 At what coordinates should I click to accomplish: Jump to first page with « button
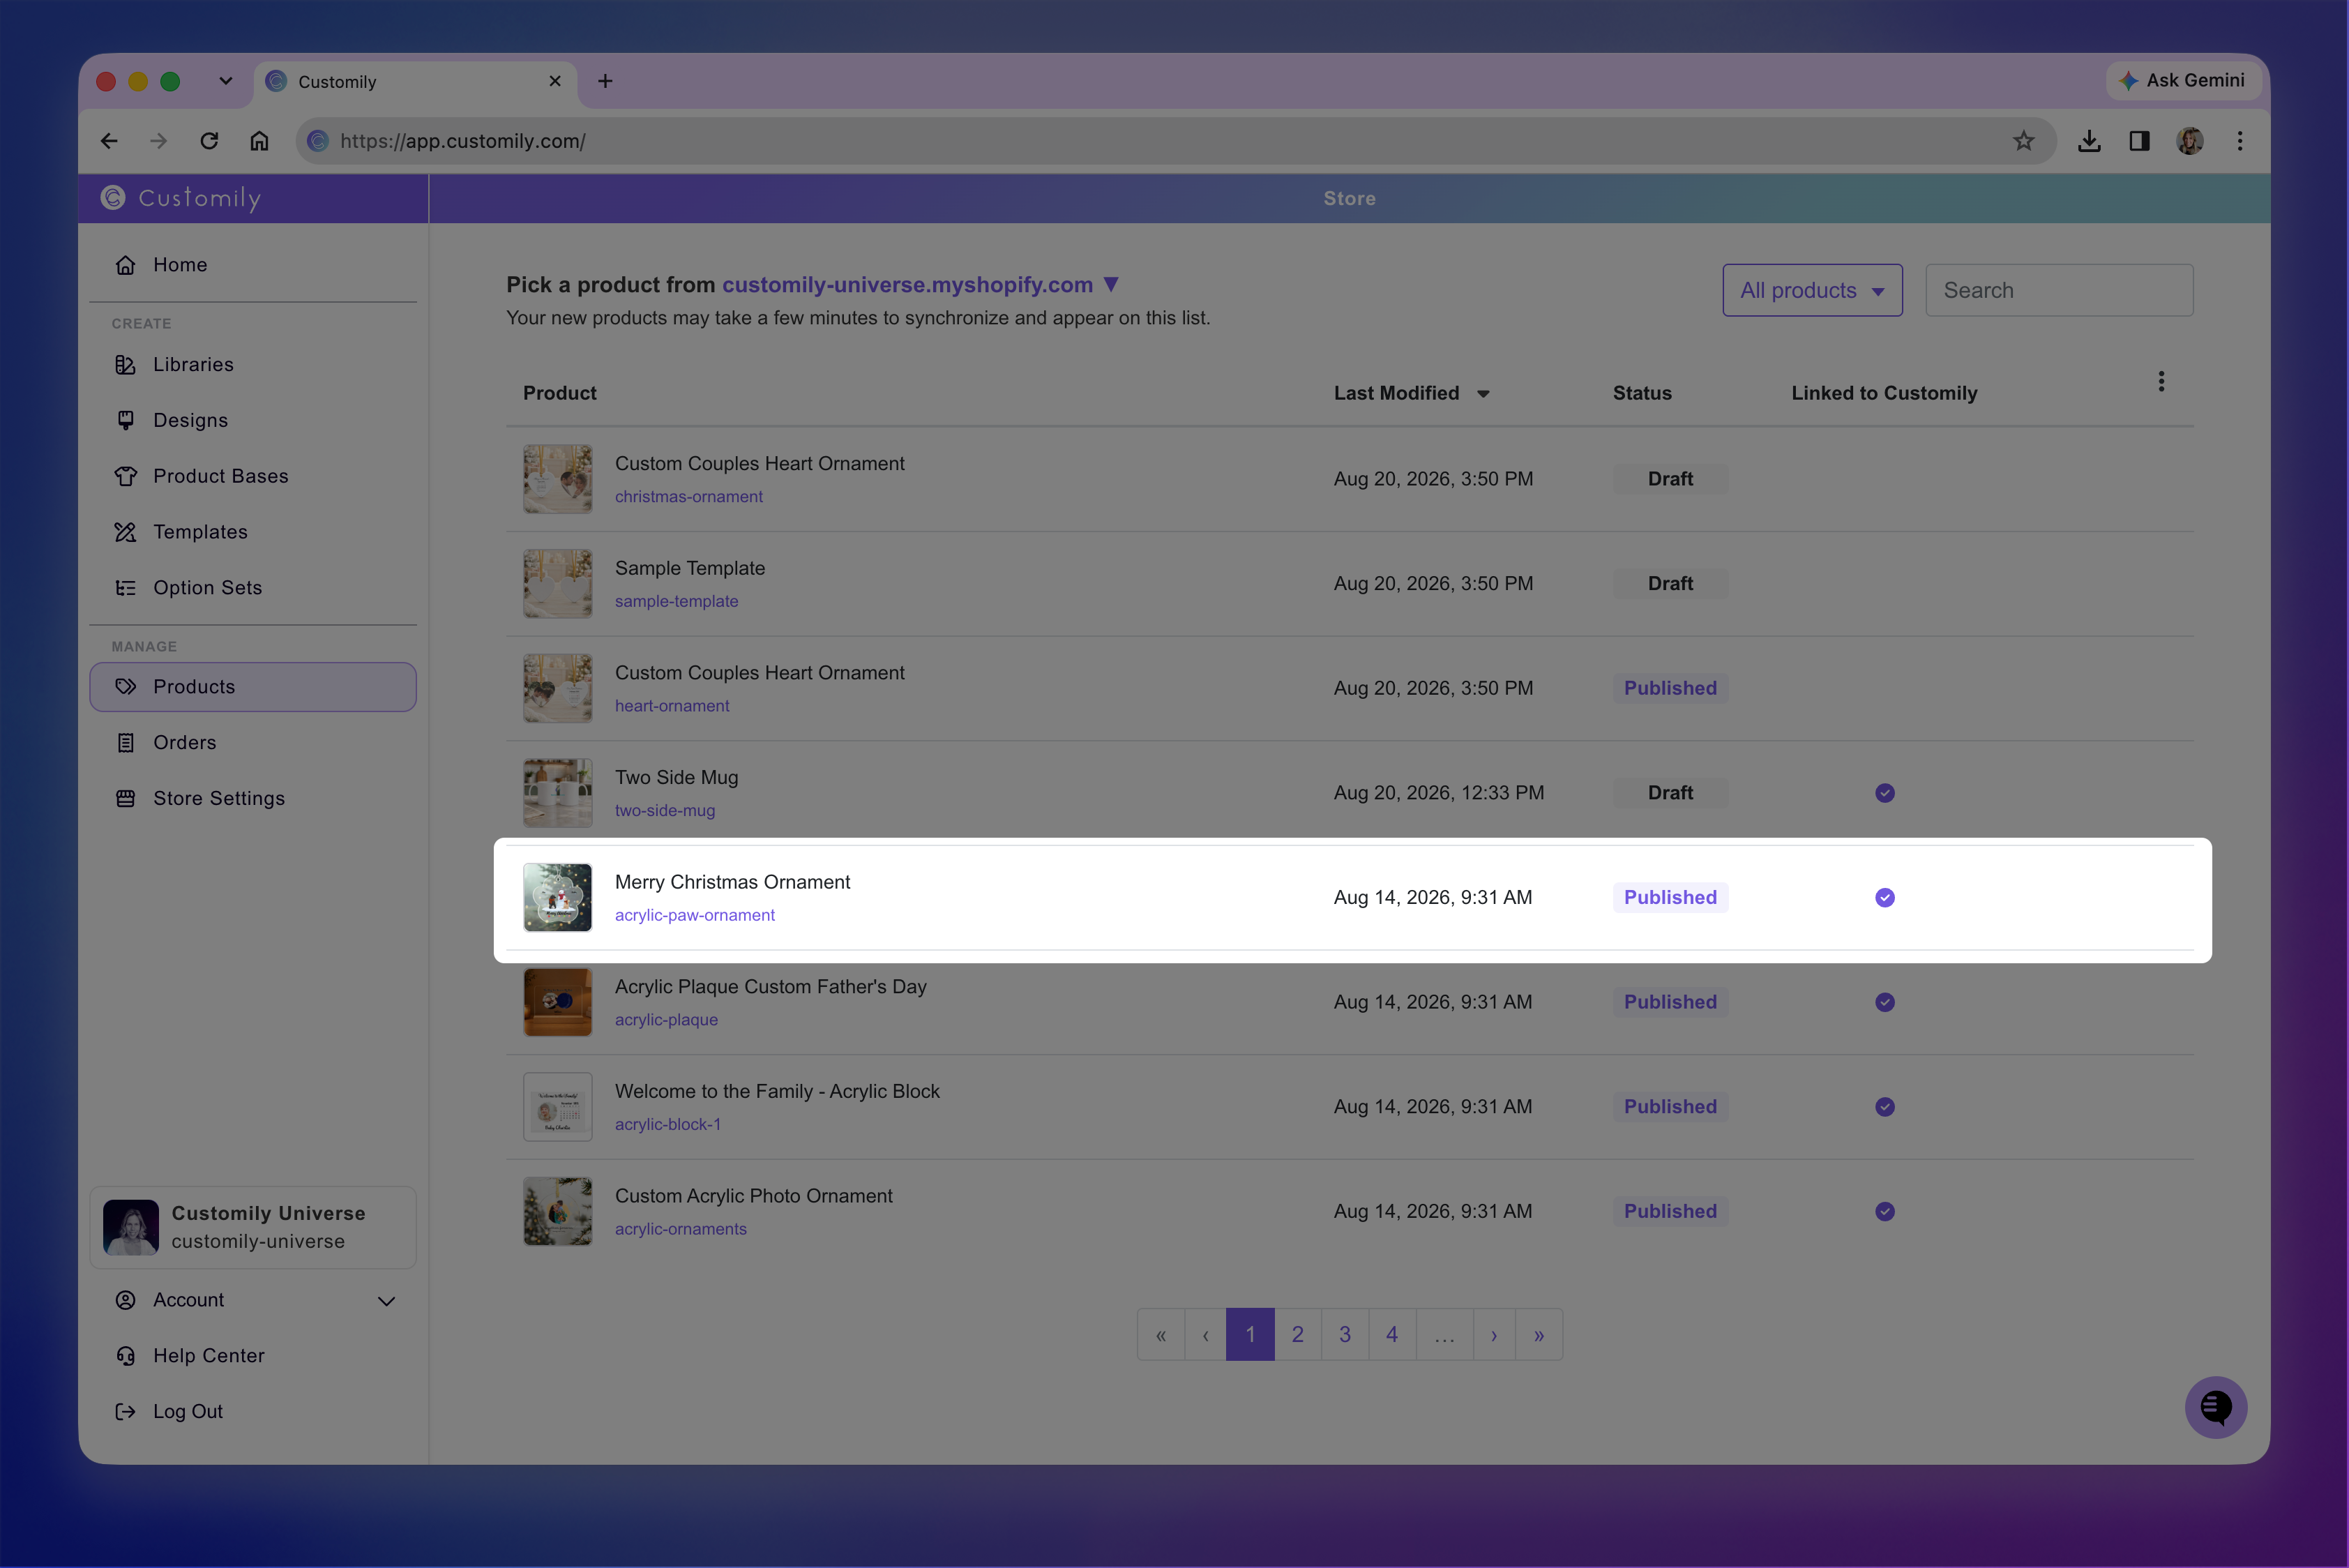[x=1161, y=1335]
